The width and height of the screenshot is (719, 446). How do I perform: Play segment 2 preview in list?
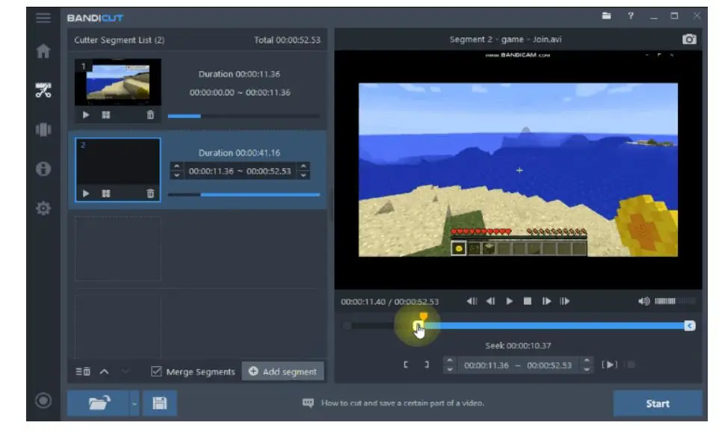coord(86,193)
